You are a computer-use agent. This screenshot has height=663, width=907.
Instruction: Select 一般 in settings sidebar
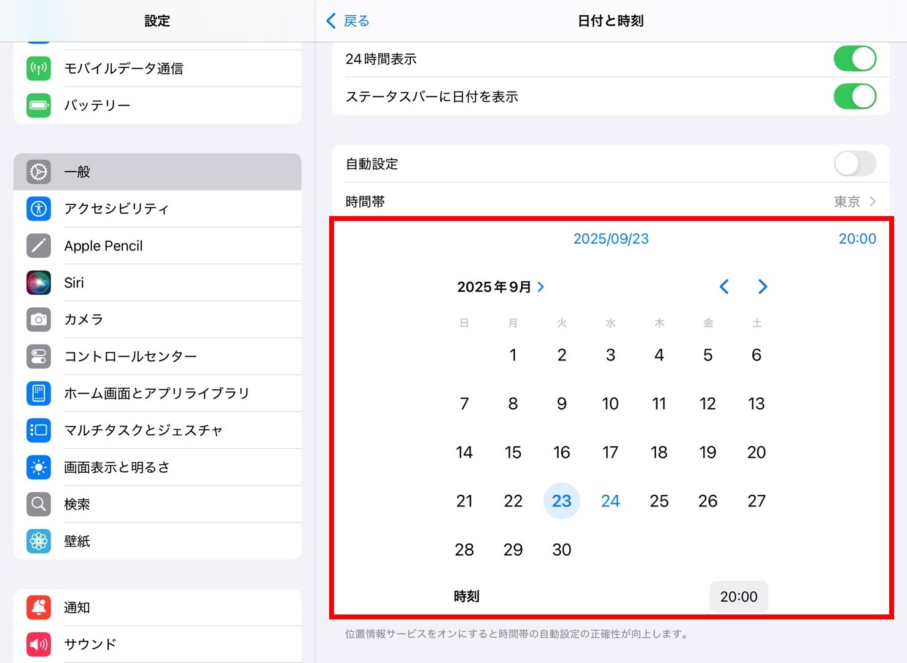[157, 172]
